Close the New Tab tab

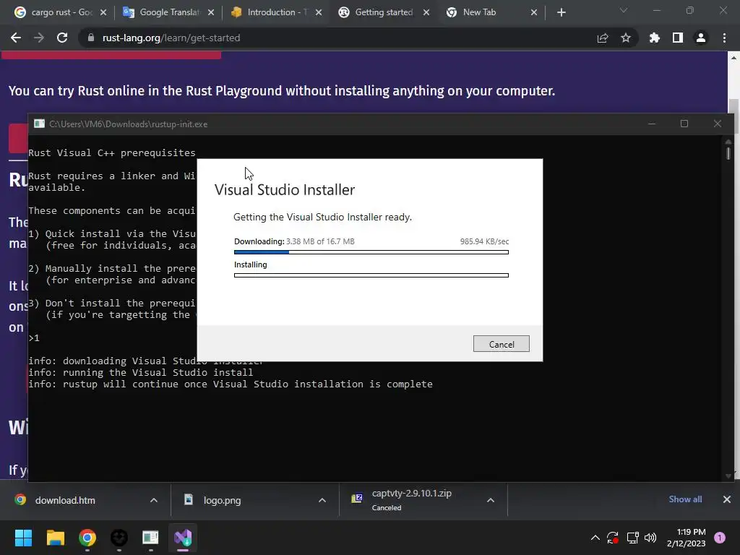pyautogui.click(x=534, y=13)
